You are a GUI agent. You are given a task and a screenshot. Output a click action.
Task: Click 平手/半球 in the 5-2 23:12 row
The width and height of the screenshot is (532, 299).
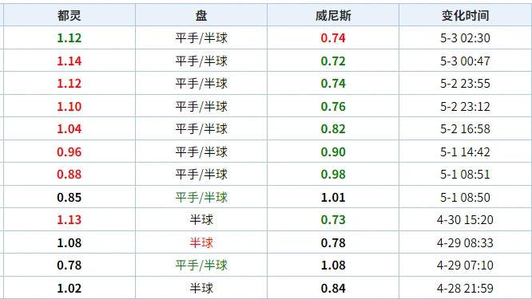(x=201, y=106)
